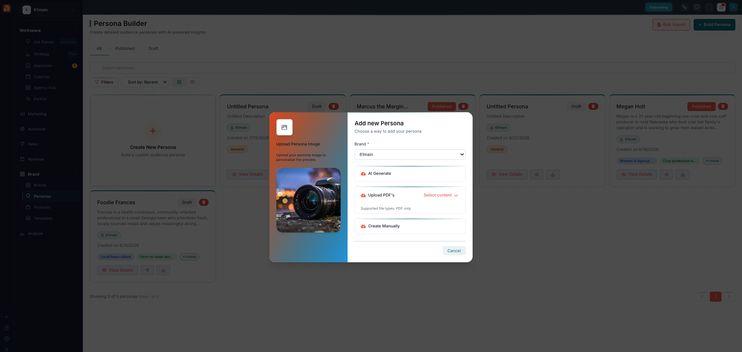Expand the Audience sidebar section

[48, 129]
